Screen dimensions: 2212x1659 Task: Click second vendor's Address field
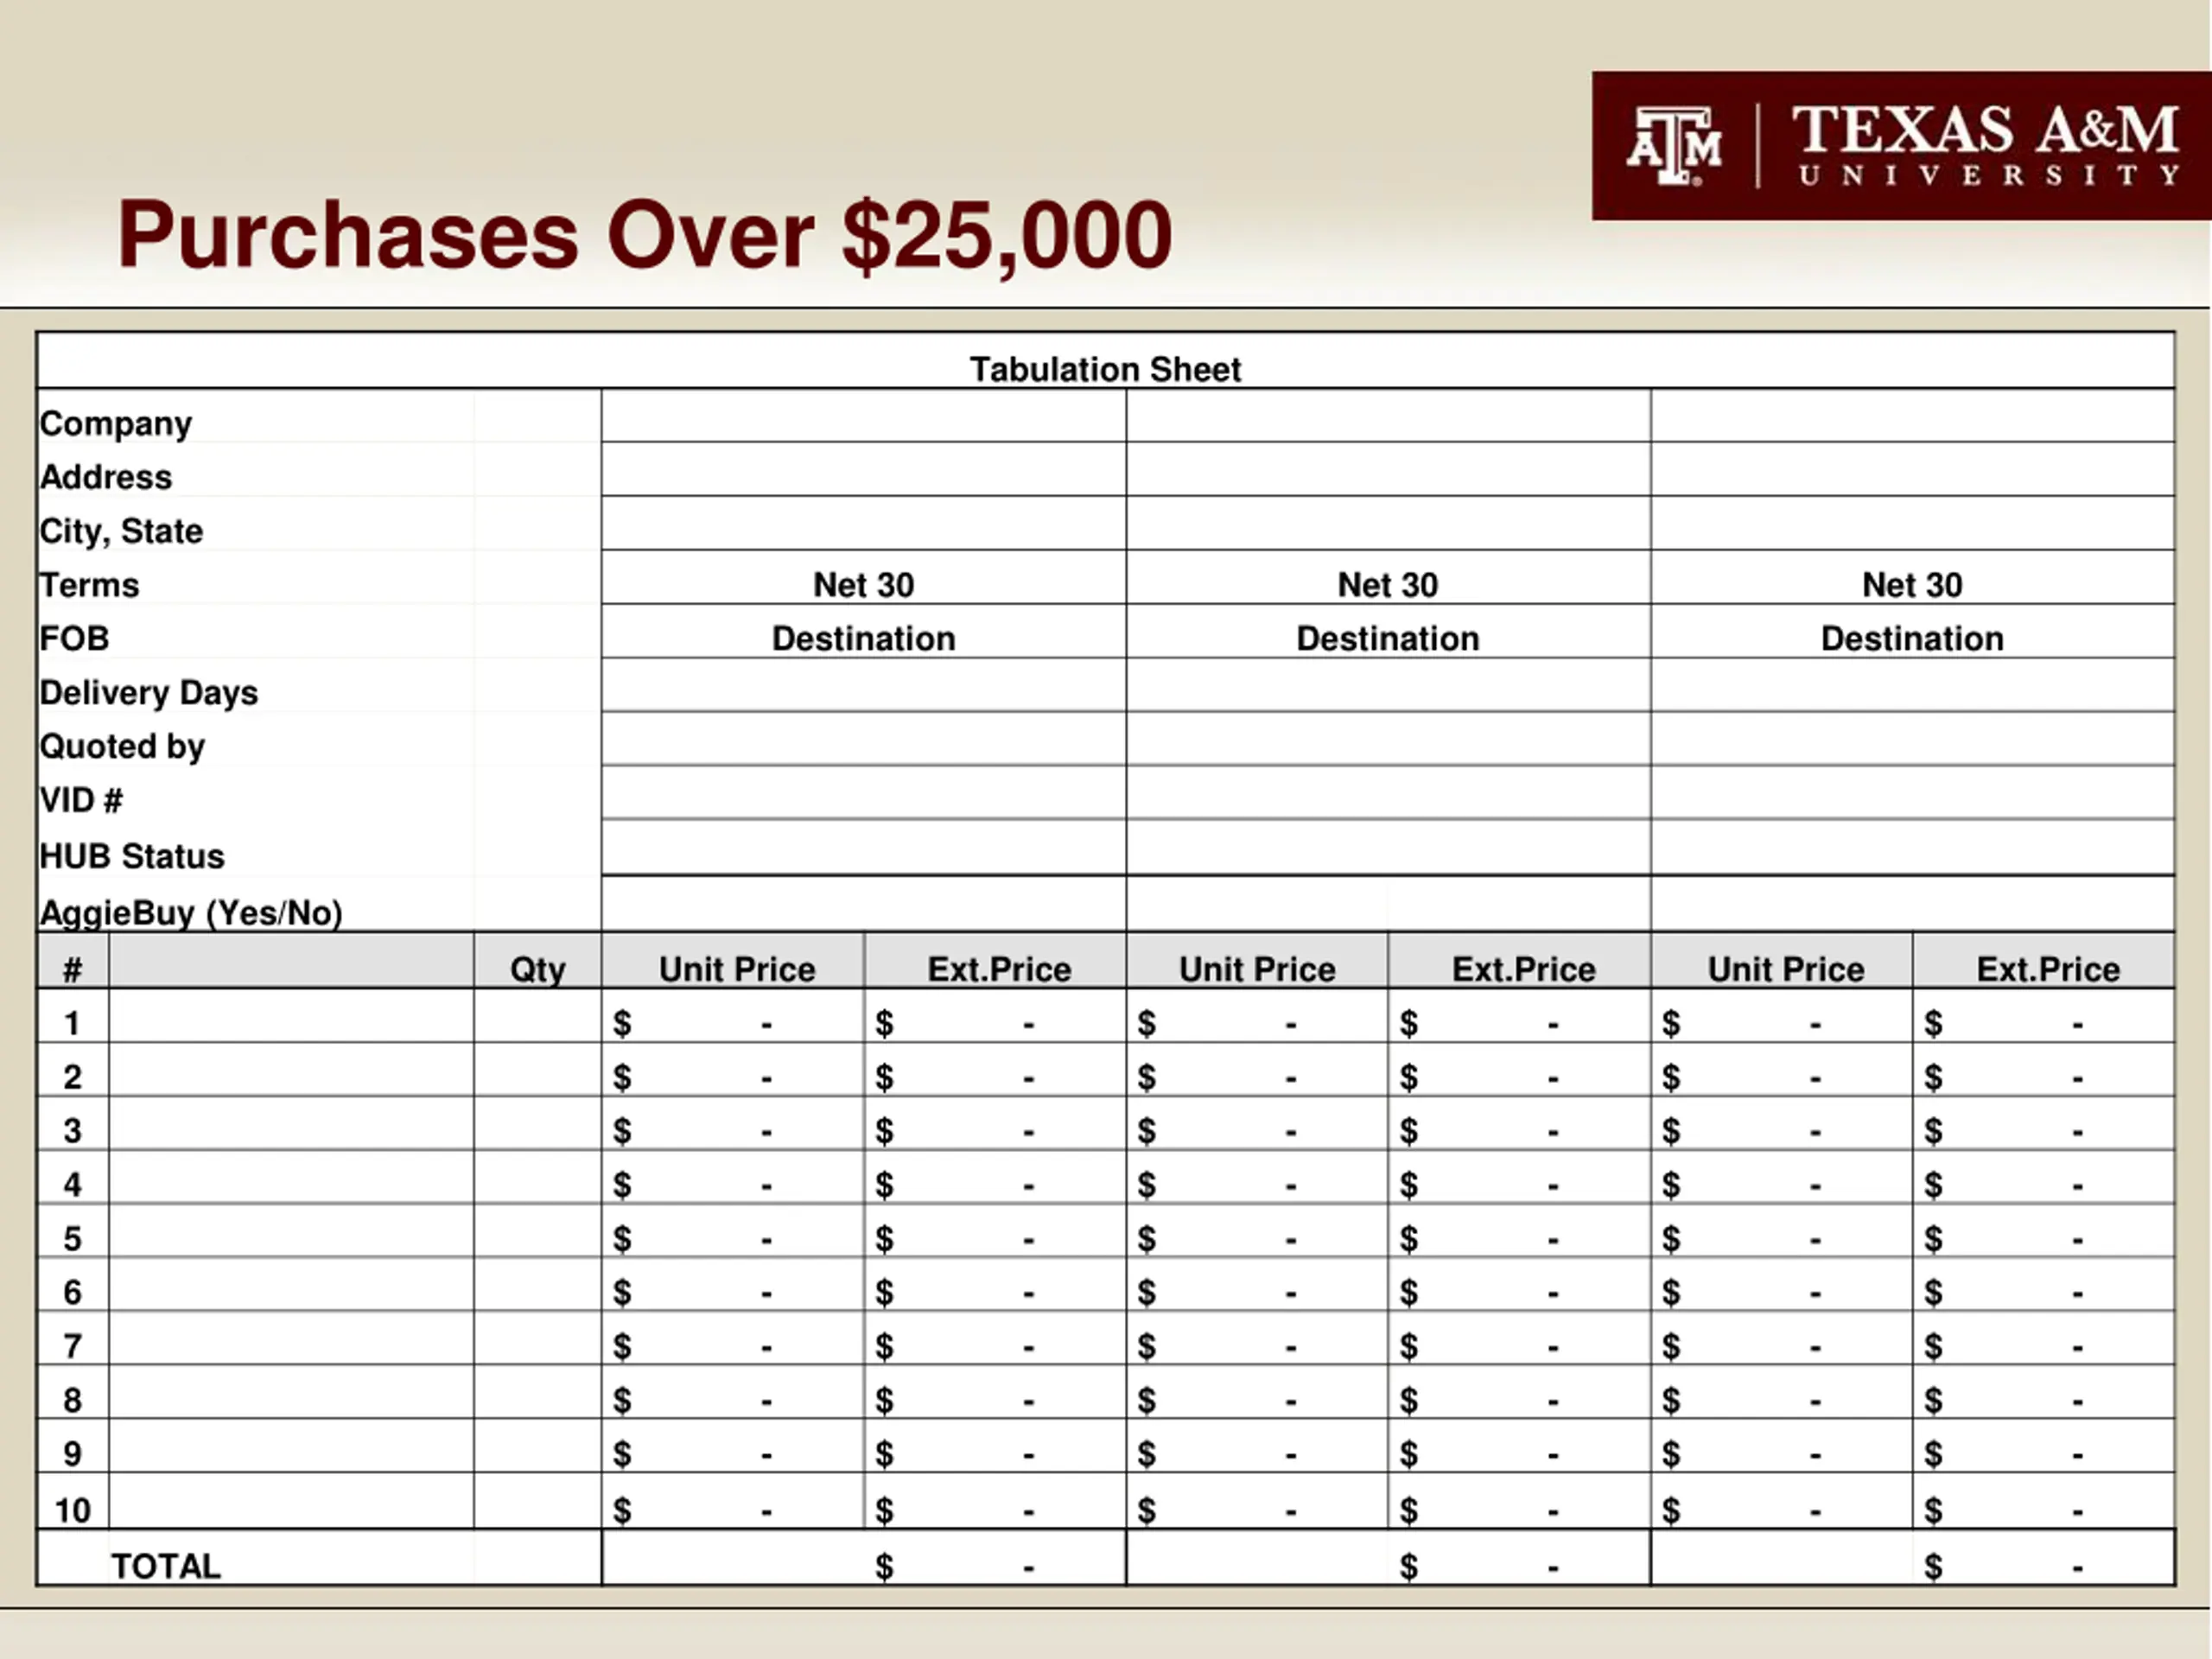pyautogui.click(x=1388, y=469)
